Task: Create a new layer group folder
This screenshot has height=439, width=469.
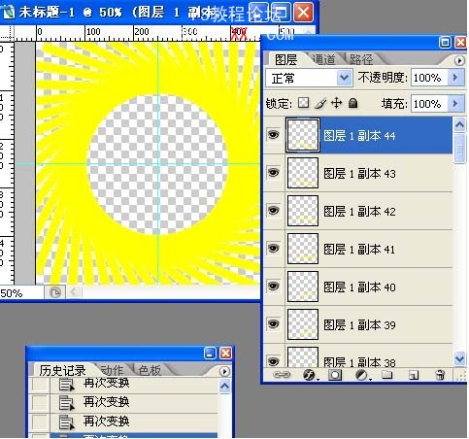Action: (386, 375)
